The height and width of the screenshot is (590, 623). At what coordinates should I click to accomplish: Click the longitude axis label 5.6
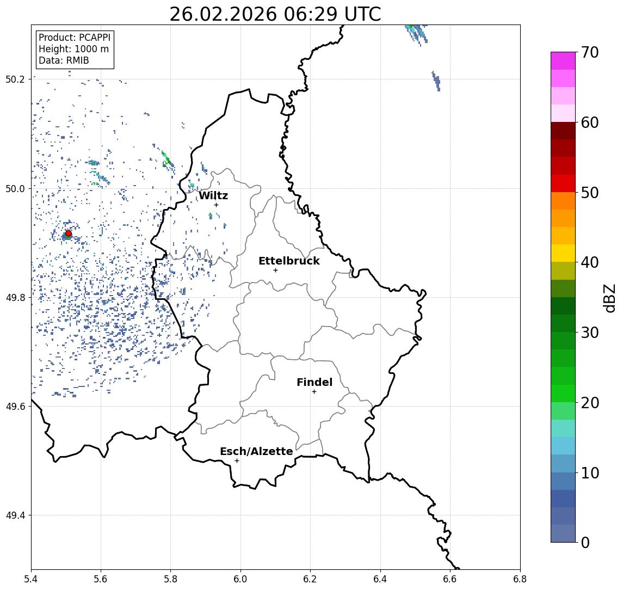click(101, 579)
